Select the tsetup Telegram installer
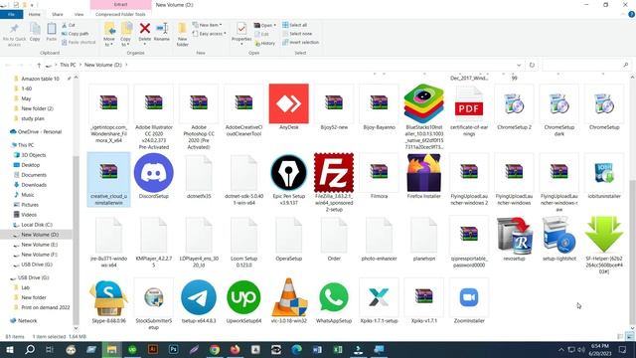Viewport: 636px width, 358px height. click(199, 297)
